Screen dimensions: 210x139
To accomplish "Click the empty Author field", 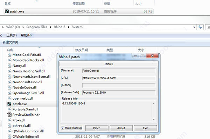I will coord(119,85).
